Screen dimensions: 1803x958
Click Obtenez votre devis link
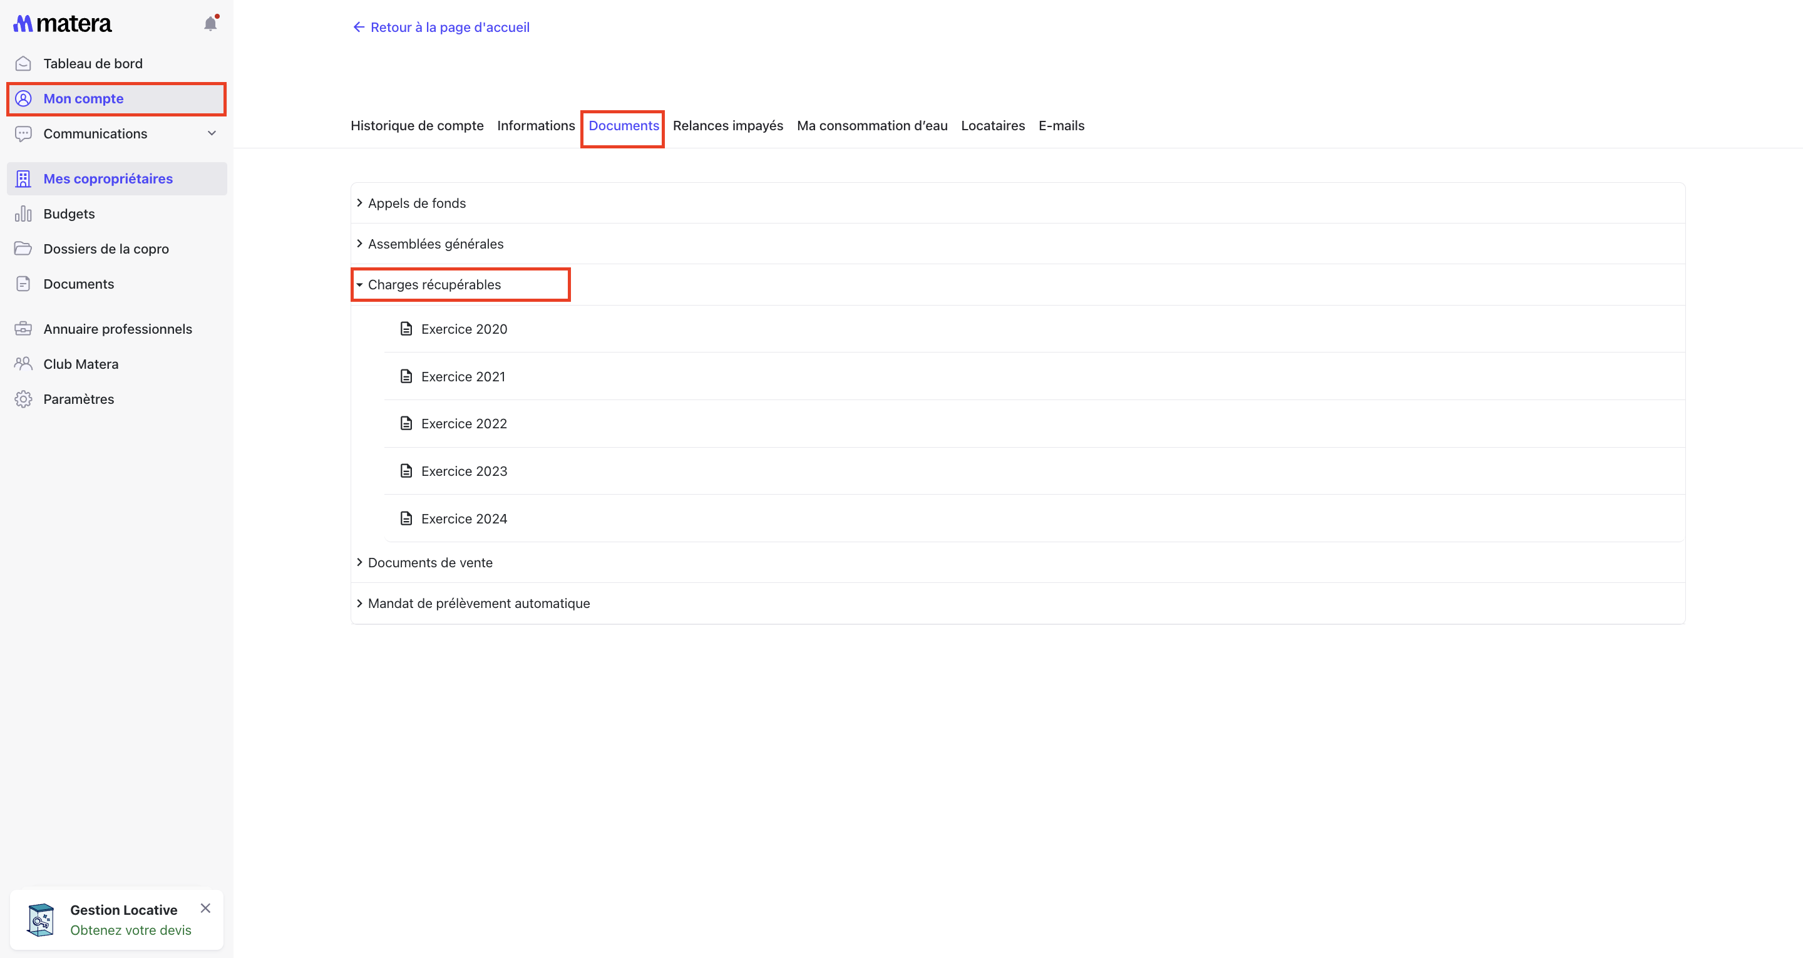click(130, 930)
